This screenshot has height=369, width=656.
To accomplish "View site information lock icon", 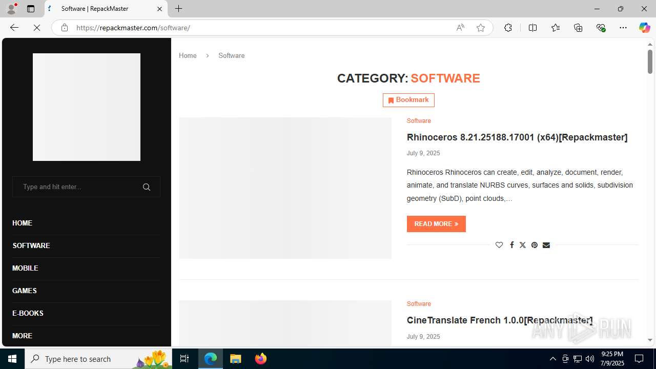I will [64, 28].
